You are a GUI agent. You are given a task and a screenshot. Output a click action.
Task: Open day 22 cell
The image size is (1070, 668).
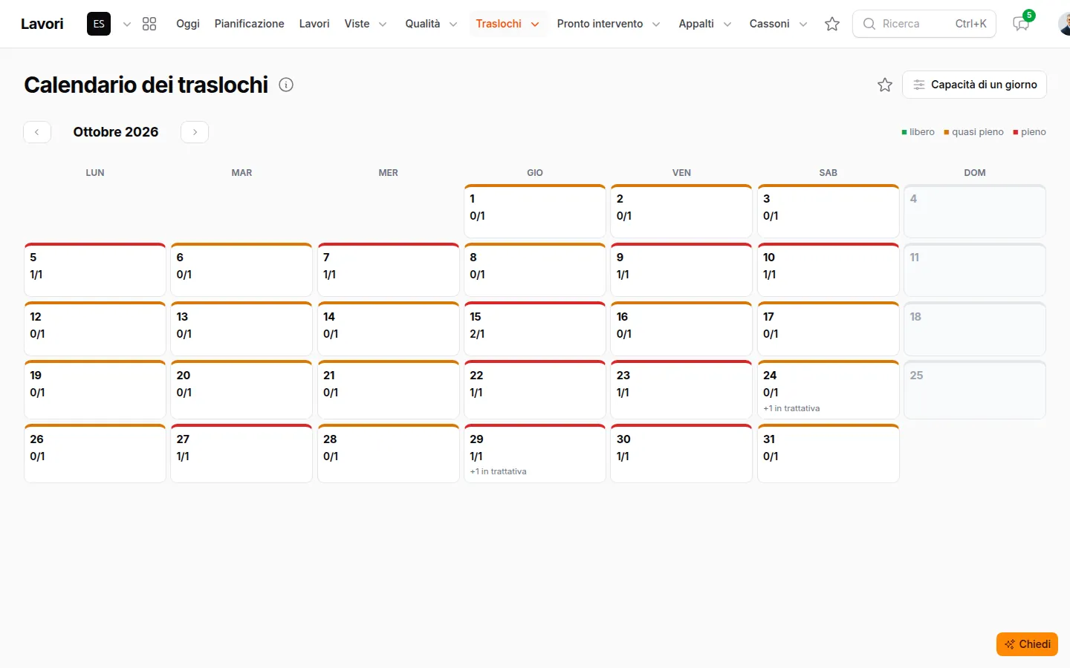[x=535, y=390]
